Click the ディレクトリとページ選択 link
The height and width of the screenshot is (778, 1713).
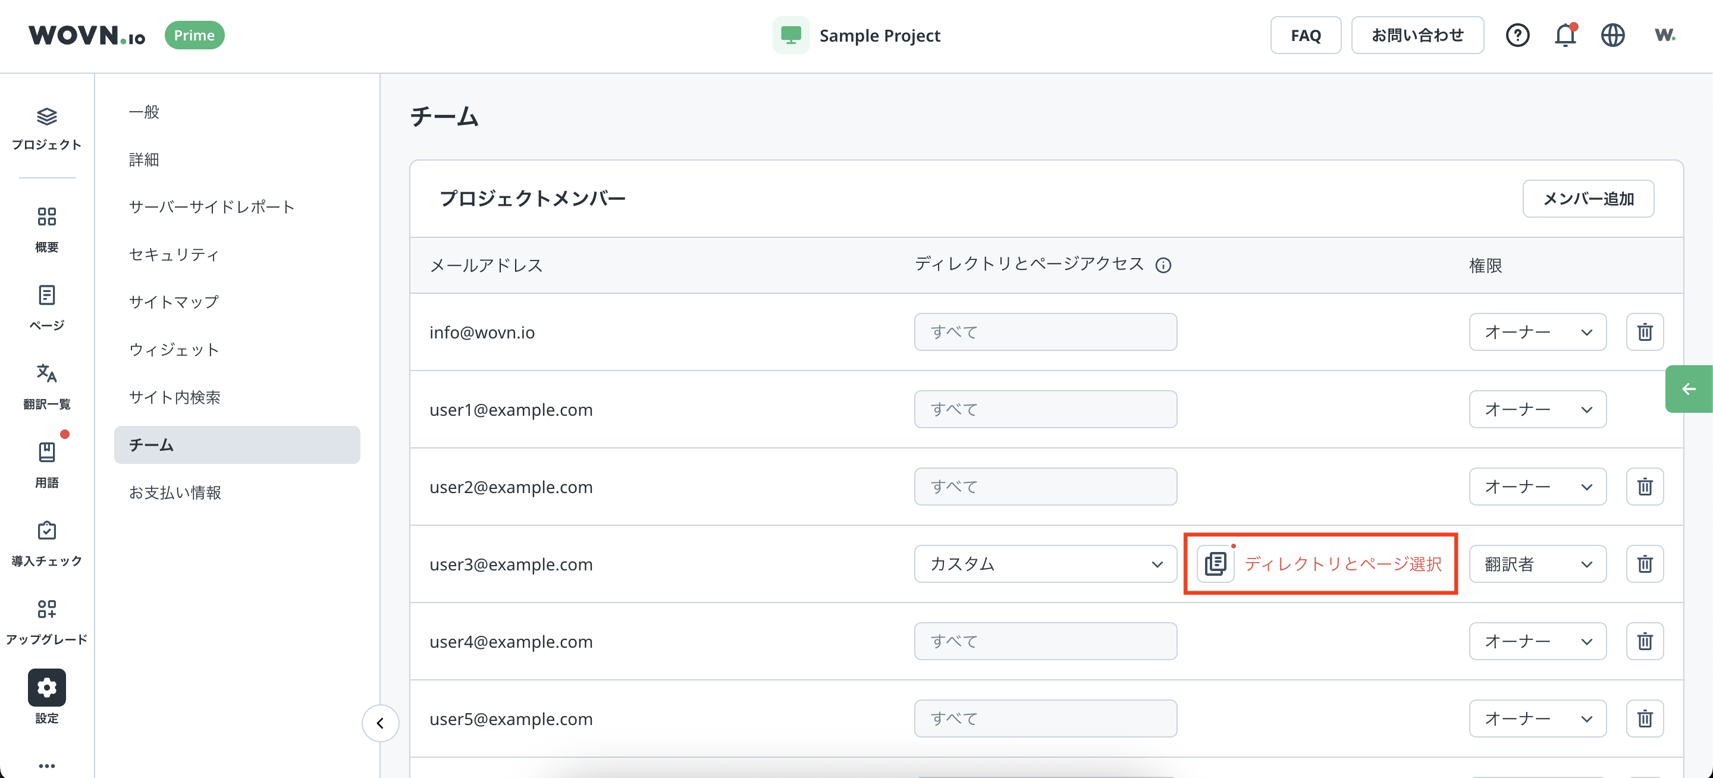pyautogui.click(x=1342, y=564)
